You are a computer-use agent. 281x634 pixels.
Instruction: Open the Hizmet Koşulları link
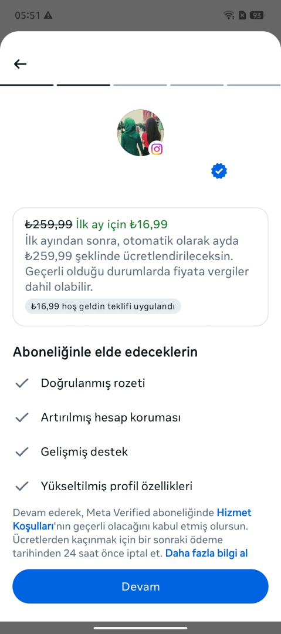[132, 520]
